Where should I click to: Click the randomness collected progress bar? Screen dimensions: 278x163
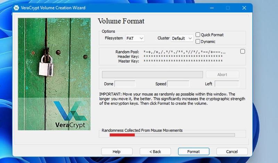(x=172, y=135)
